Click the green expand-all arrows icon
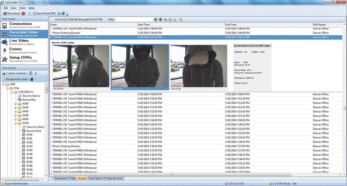The image size is (347, 186). coord(156,19)
